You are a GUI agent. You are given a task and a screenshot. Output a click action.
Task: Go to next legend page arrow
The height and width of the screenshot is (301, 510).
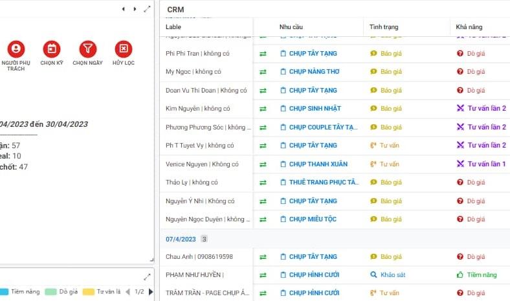(151, 292)
